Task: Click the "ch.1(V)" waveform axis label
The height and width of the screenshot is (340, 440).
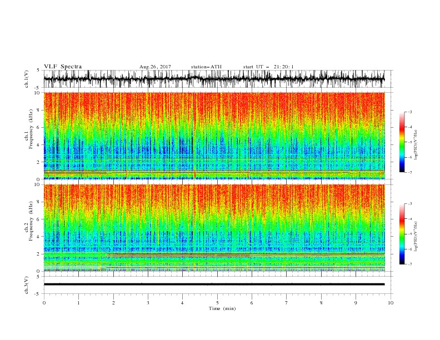Action: coord(27,79)
